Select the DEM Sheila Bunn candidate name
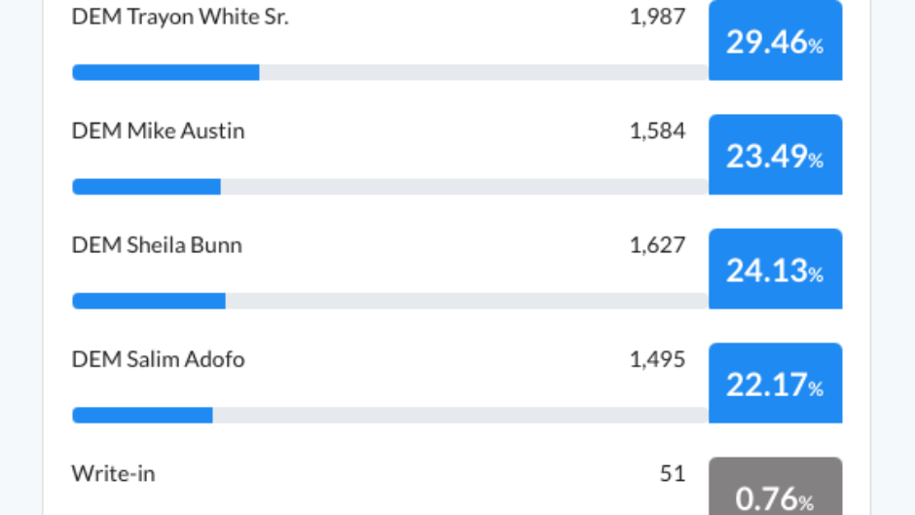Viewport: 915px width, 515px height. [x=157, y=245]
